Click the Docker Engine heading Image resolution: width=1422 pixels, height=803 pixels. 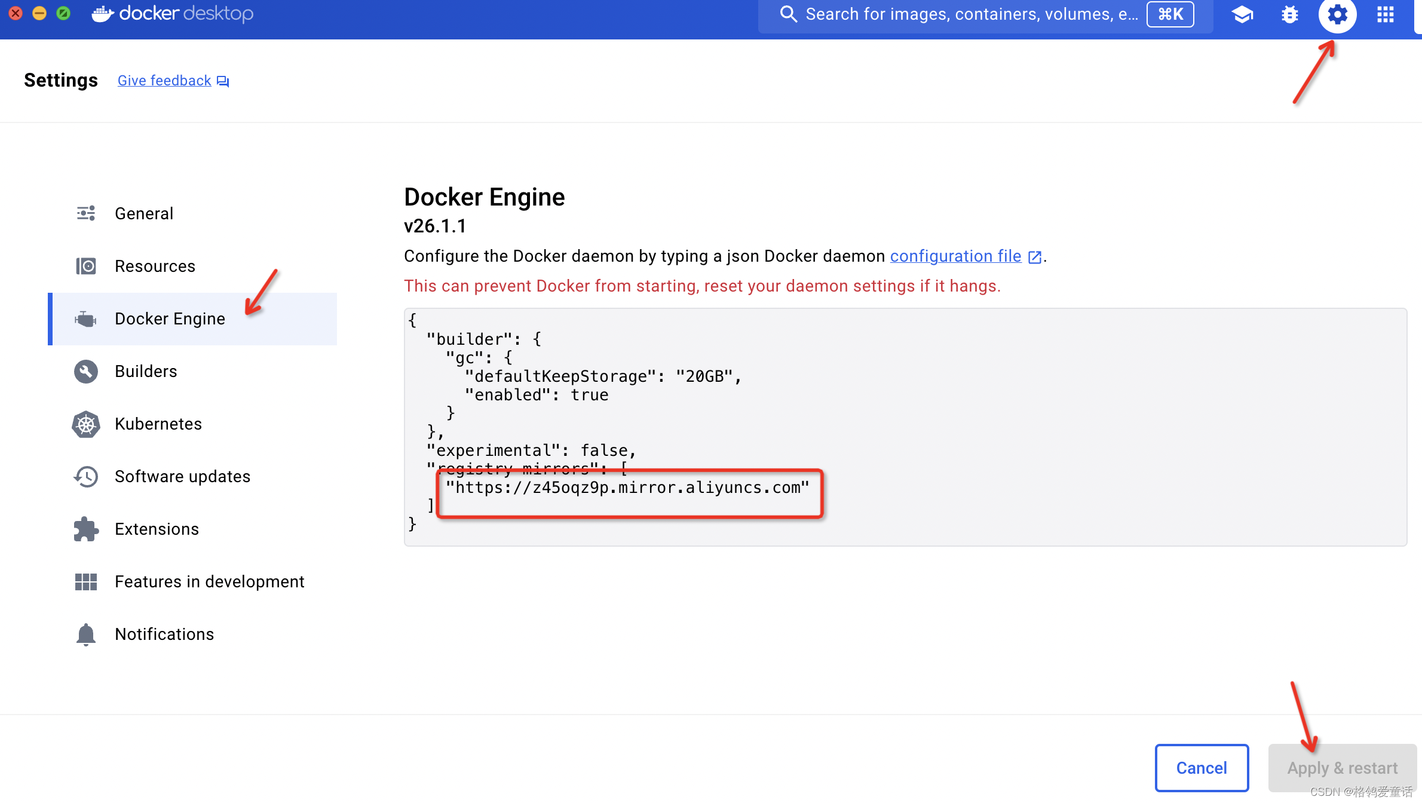tap(485, 197)
